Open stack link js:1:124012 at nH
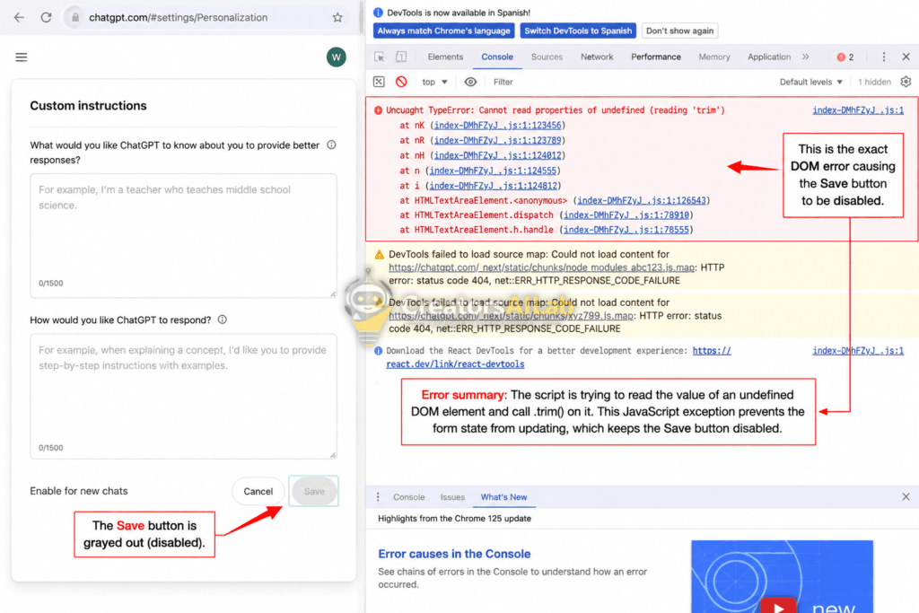The height and width of the screenshot is (613, 919). 497,155
